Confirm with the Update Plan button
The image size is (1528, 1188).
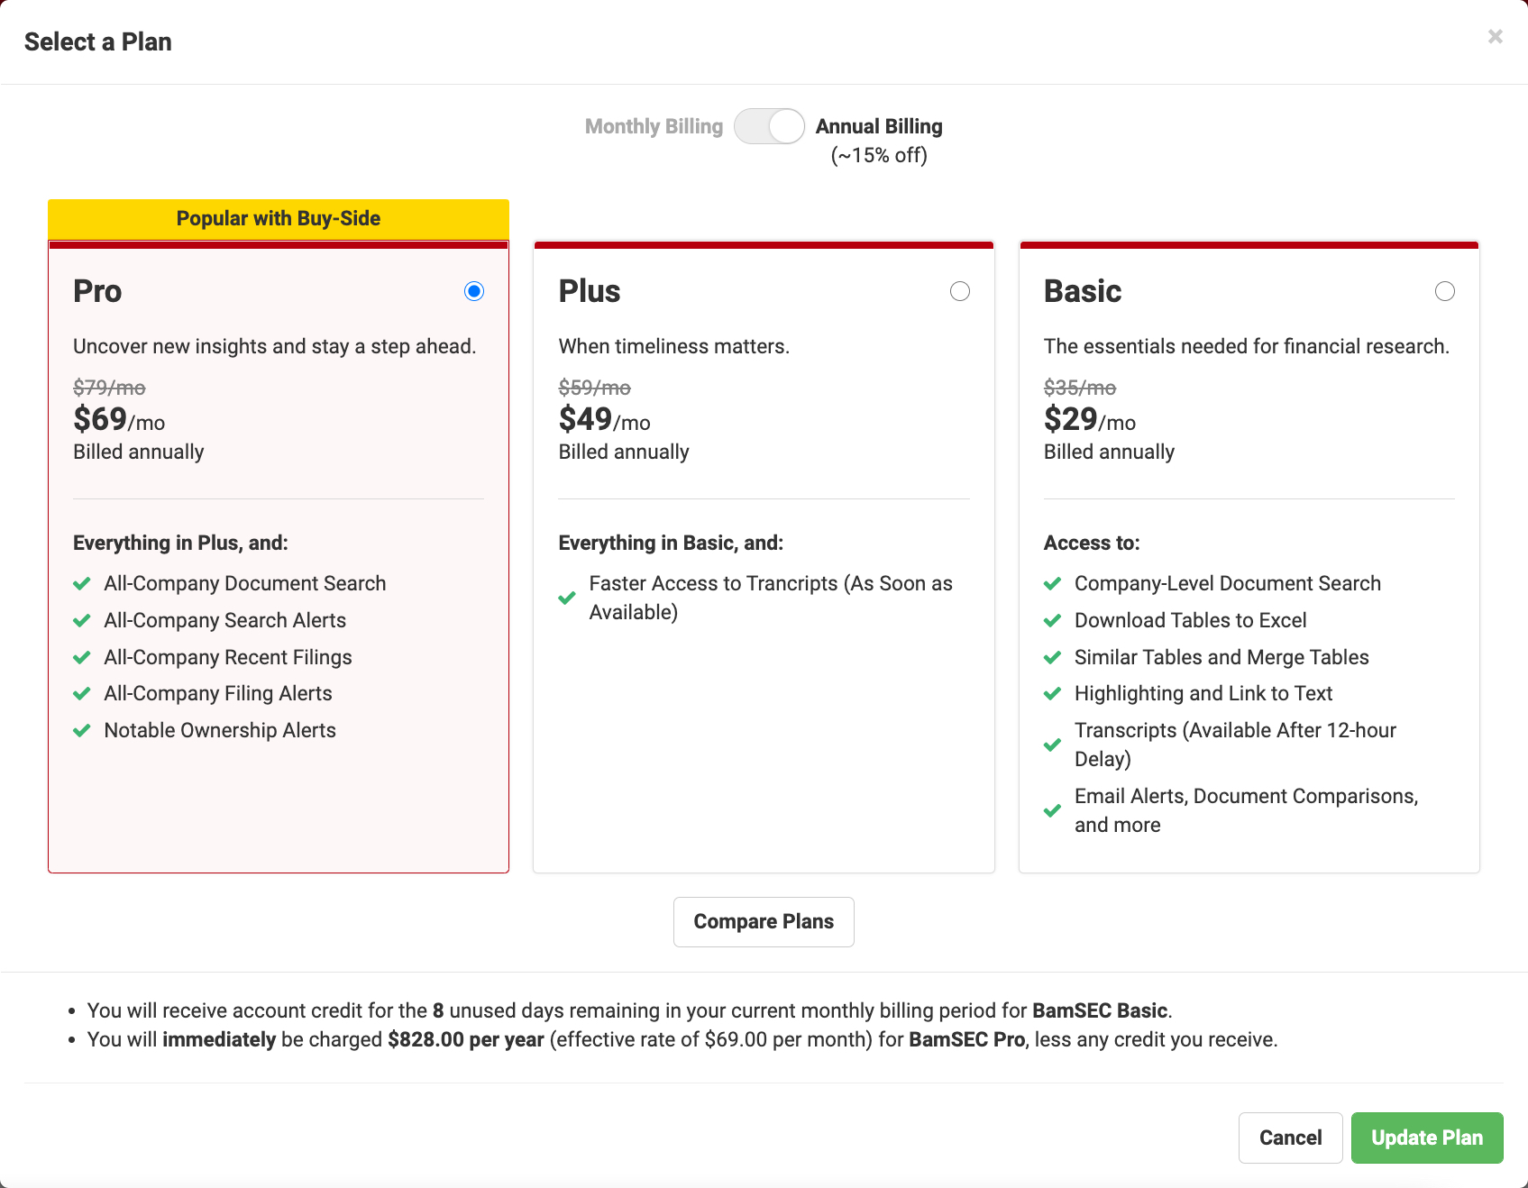[1427, 1138]
